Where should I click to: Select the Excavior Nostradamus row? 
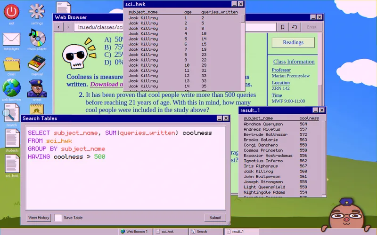click(x=282, y=156)
